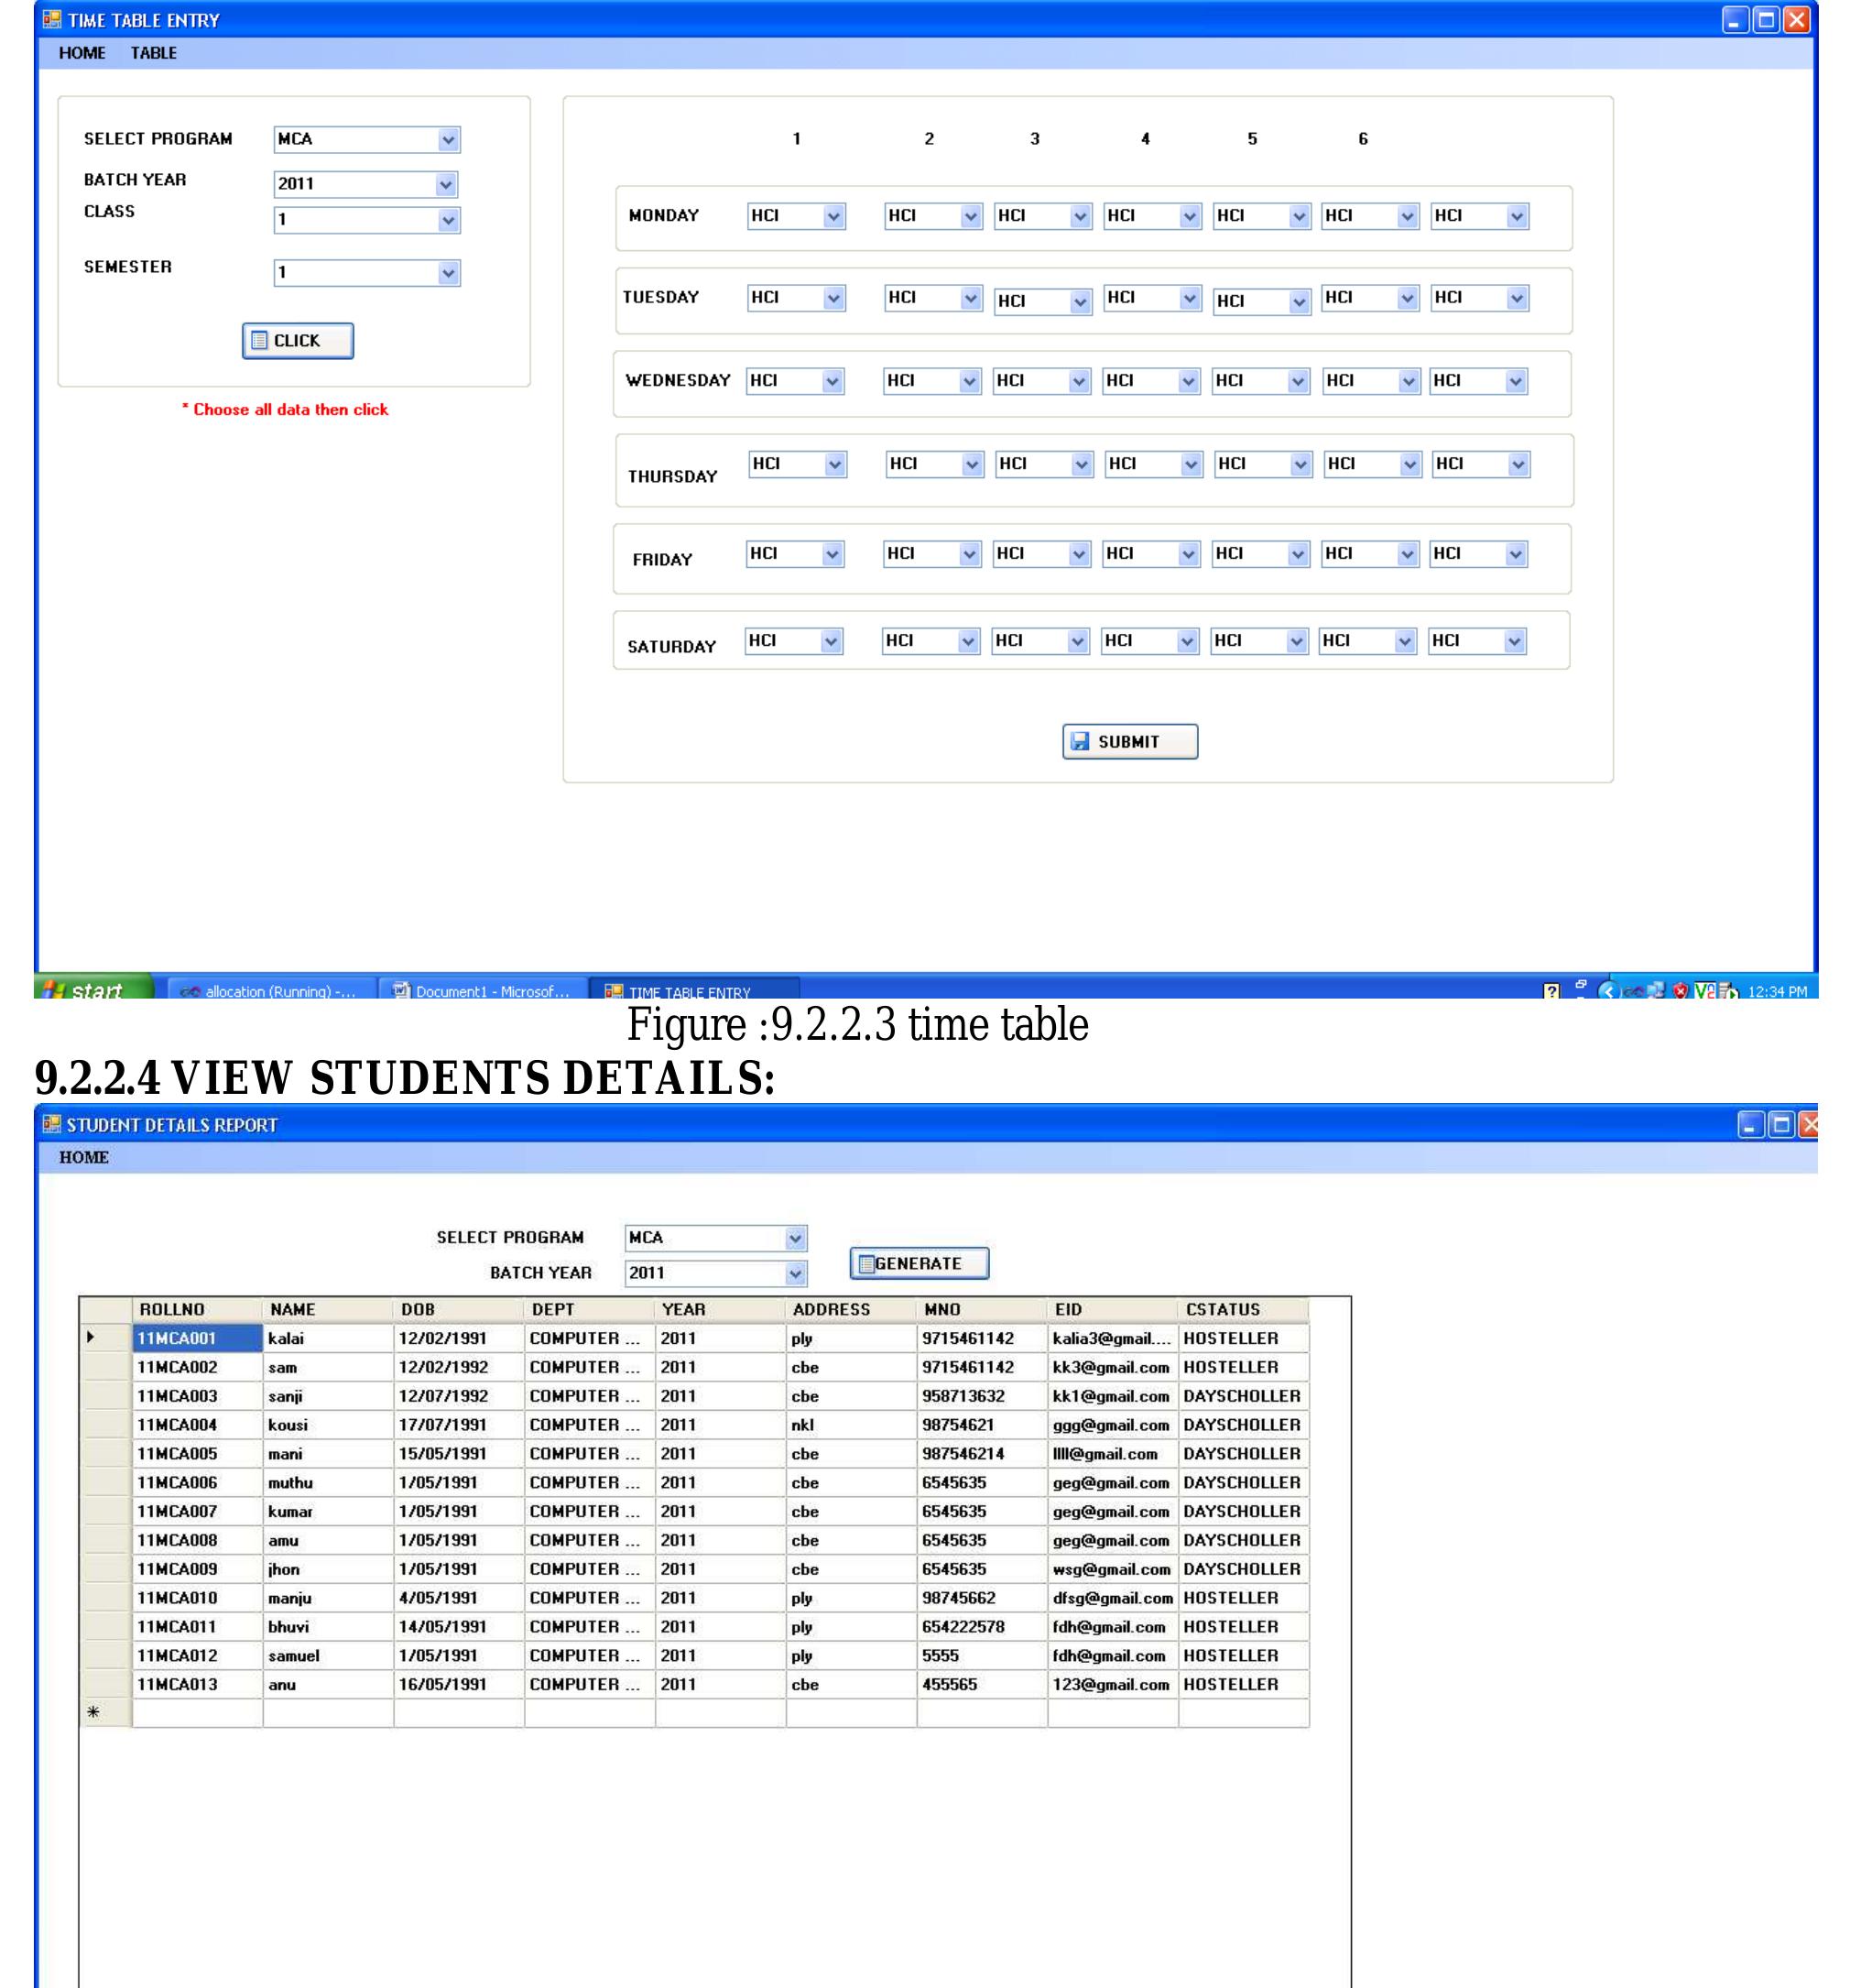Expand the SEMESTER dropdown

(x=449, y=273)
